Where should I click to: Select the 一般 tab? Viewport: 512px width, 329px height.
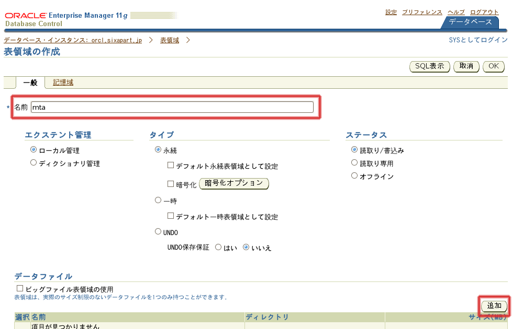click(x=30, y=83)
